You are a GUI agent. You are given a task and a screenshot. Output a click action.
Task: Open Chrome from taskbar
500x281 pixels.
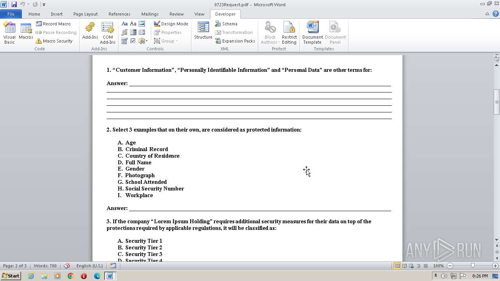pyautogui.click(x=71, y=276)
